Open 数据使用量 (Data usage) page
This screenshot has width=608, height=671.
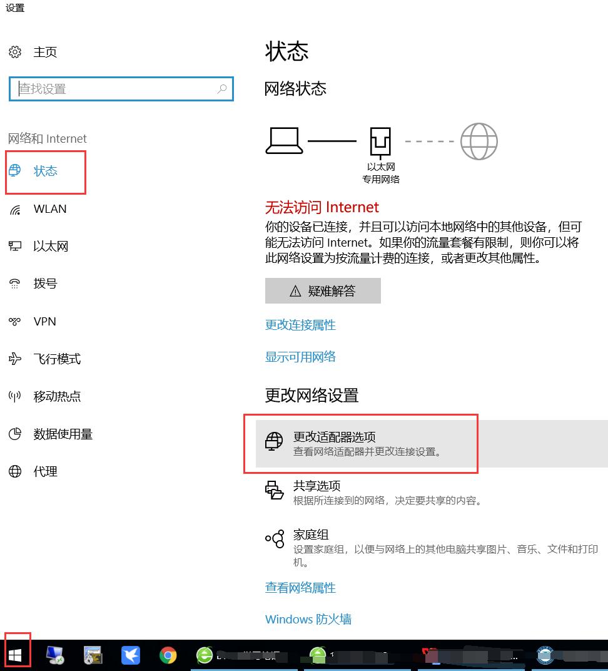(63, 434)
